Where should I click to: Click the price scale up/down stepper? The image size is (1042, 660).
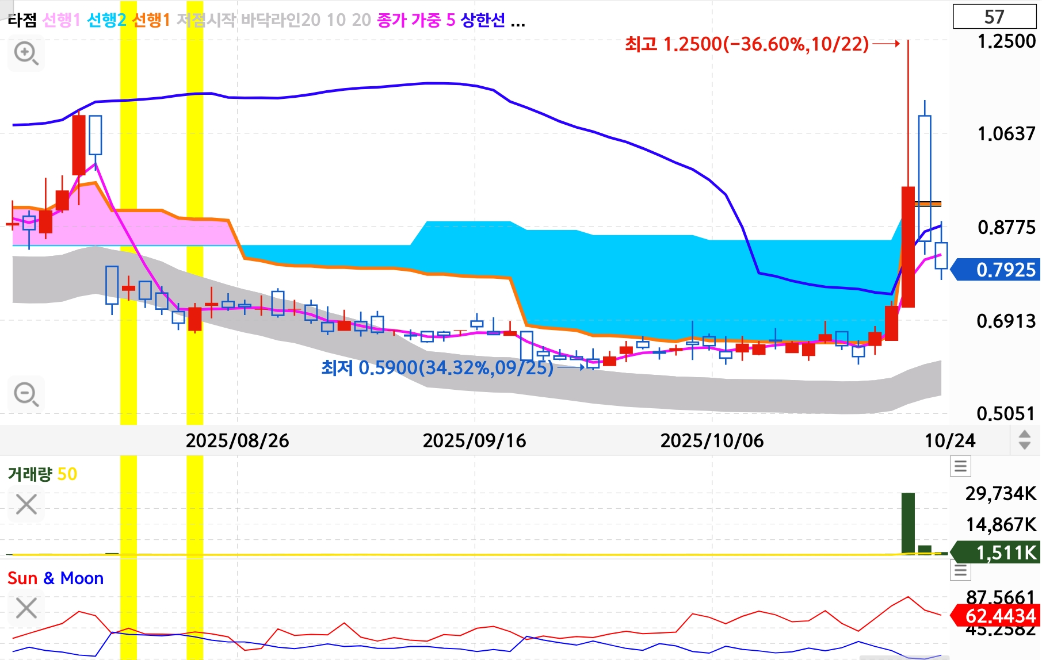click(1024, 440)
